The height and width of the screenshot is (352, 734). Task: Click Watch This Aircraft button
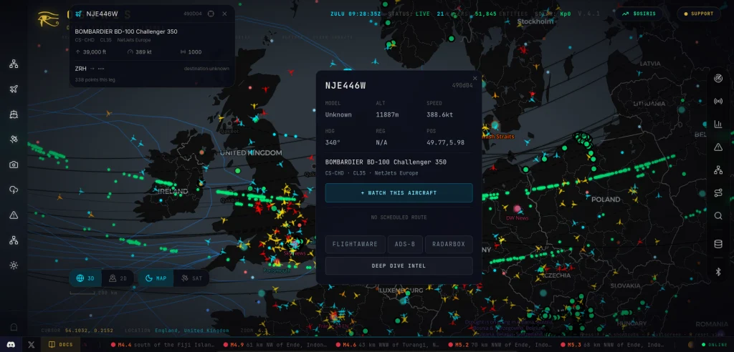click(399, 192)
